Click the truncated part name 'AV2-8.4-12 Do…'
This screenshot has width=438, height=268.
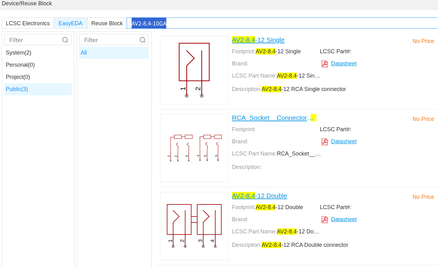(x=298, y=232)
